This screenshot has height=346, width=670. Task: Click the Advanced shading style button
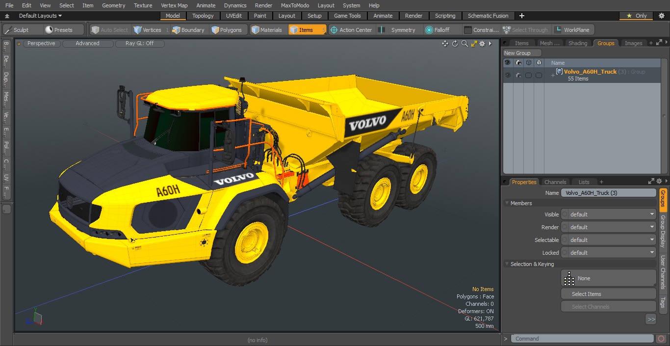[87, 44]
